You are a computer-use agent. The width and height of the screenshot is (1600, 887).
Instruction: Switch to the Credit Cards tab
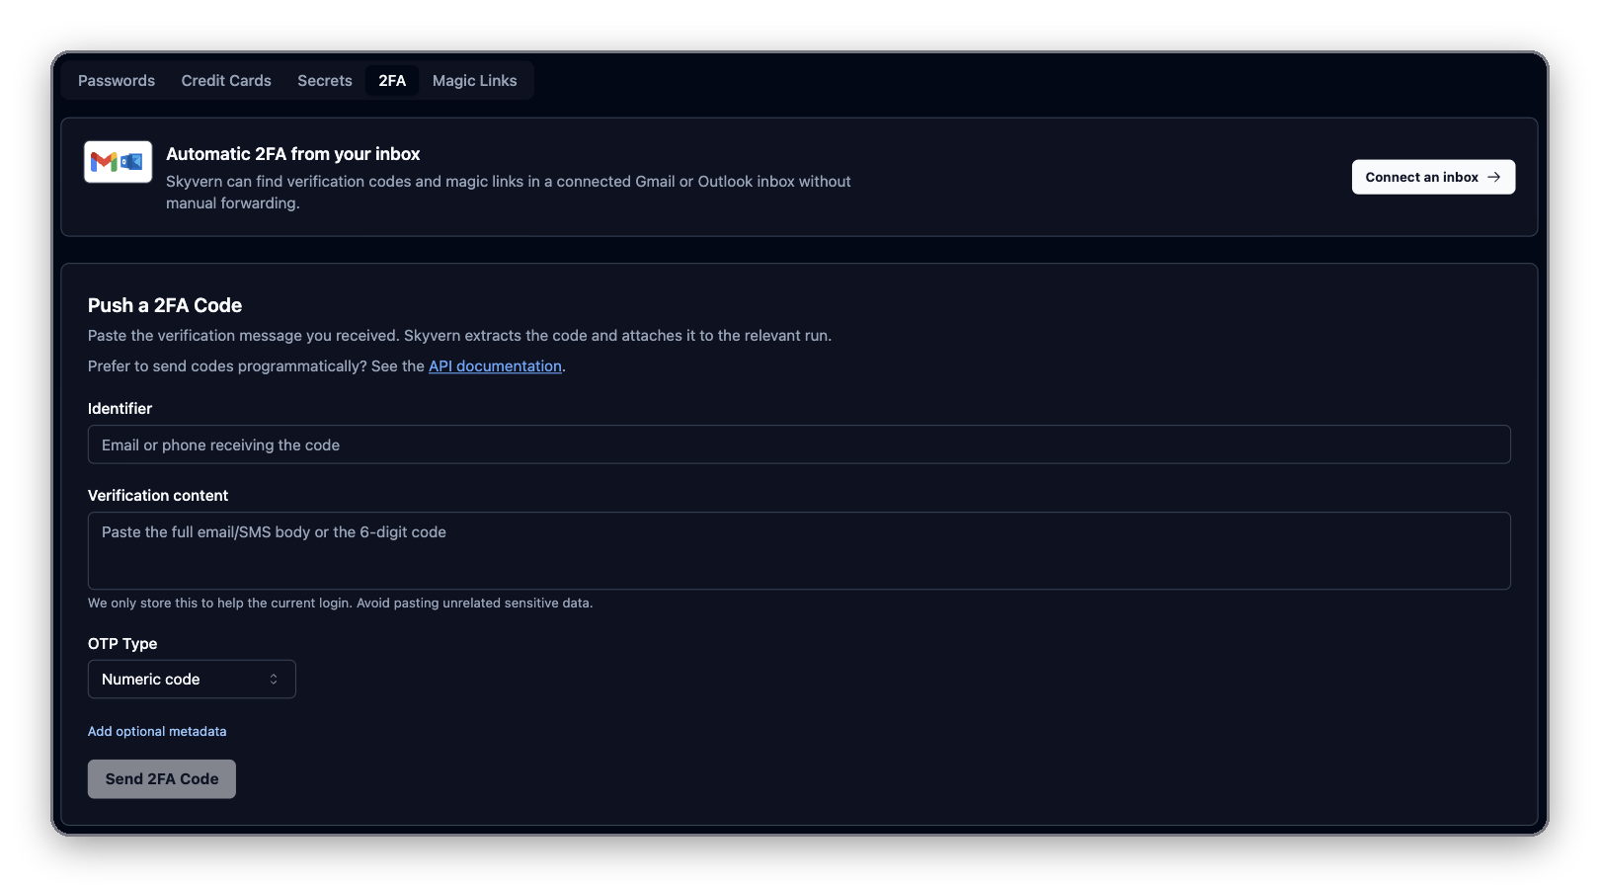[226, 81]
